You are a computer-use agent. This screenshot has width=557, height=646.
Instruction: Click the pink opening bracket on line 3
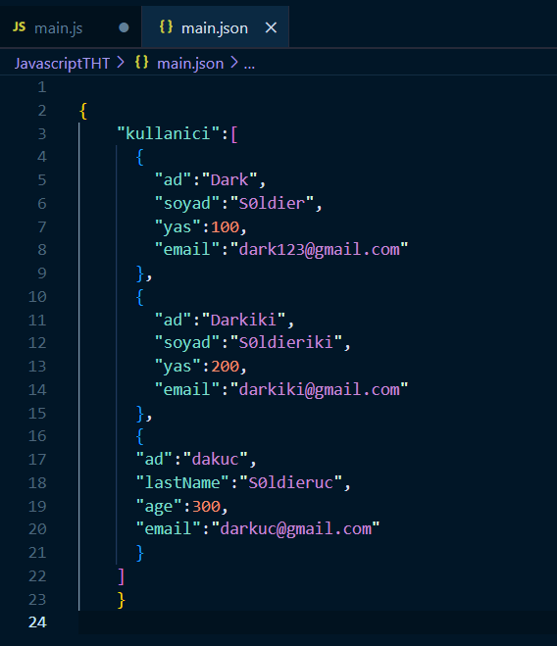234,134
